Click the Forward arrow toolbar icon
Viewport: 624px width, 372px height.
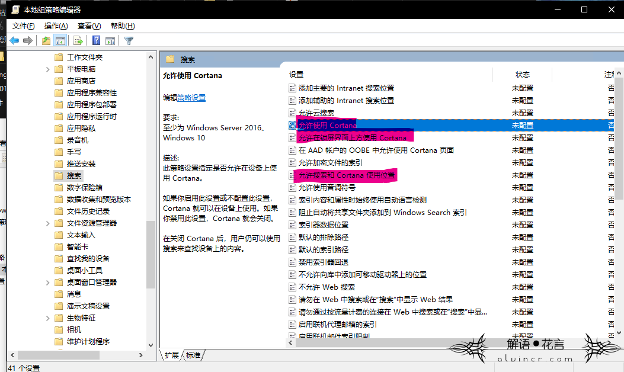pos(28,41)
